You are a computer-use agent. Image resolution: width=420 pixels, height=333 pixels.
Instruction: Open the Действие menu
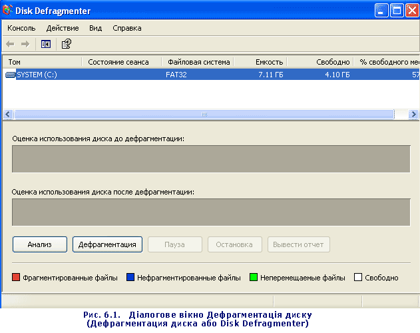63,28
